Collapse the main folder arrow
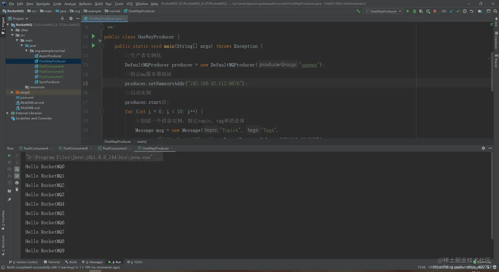Screen dimensions: 499x272 (x=17, y=40)
